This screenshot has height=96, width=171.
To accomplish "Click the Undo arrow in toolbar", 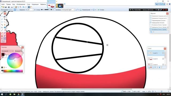I will (x=24, y=7).
